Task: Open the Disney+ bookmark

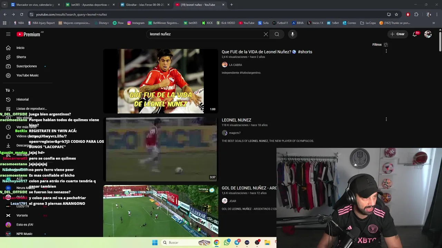Action: tap(101, 23)
